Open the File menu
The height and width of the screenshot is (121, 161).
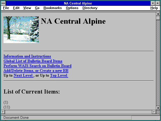point(6,8)
